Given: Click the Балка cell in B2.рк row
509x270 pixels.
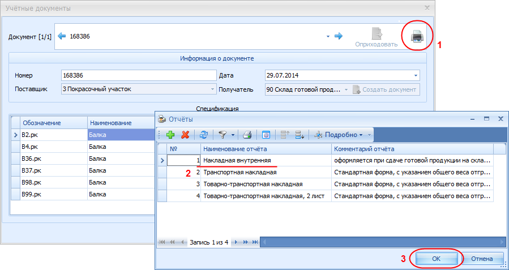Looking at the screenshot, I should tap(121, 135).
